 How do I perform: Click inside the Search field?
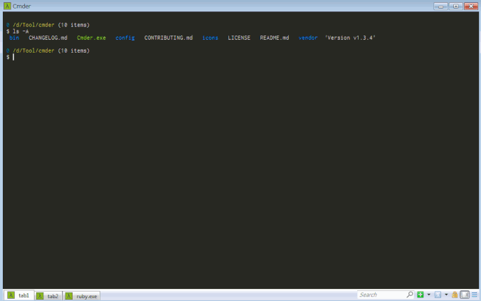(x=382, y=295)
